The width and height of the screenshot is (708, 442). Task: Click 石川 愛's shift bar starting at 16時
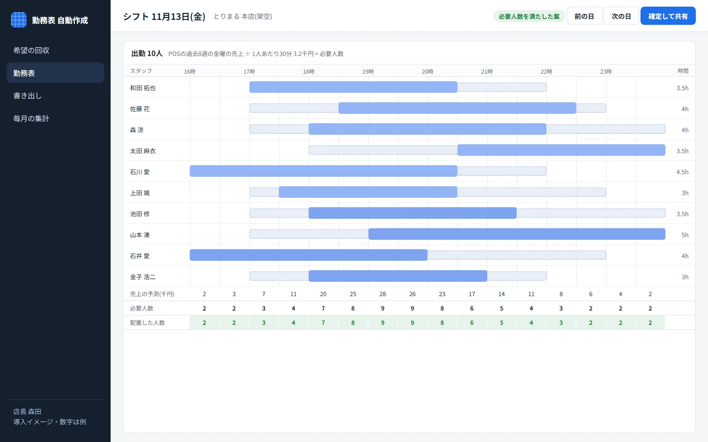(323, 171)
